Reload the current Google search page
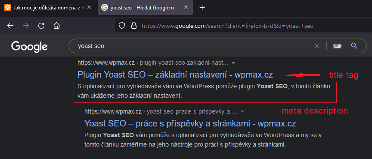372x159 pixels. [x=41, y=26]
